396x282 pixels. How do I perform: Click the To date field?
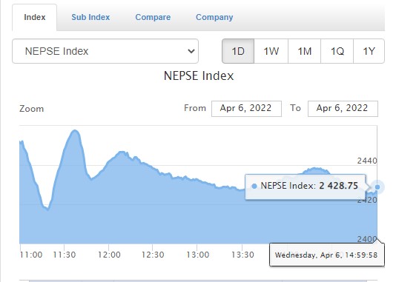pos(343,109)
